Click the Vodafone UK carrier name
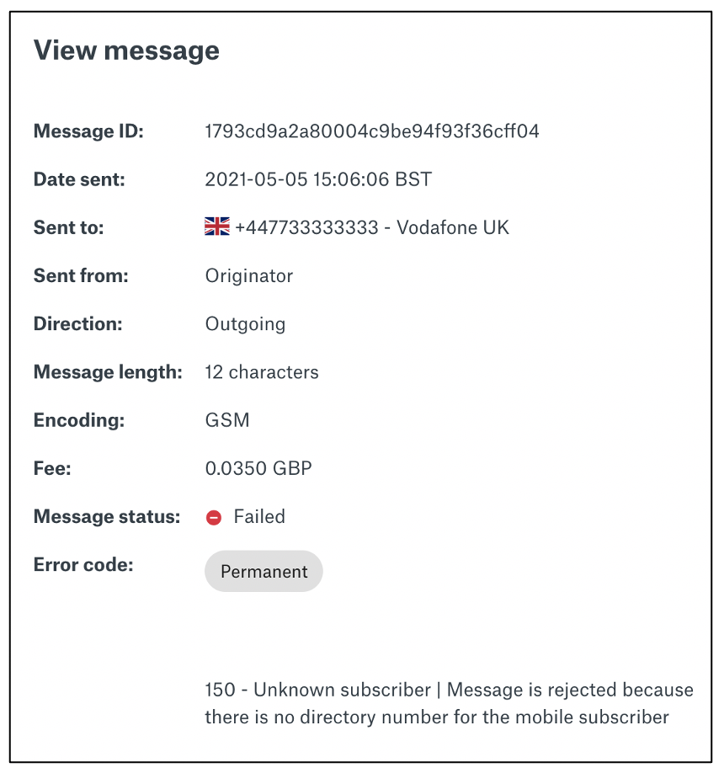The width and height of the screenshot is (724, 773). point(453,227)
